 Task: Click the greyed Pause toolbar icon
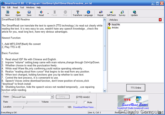point(54,13)
